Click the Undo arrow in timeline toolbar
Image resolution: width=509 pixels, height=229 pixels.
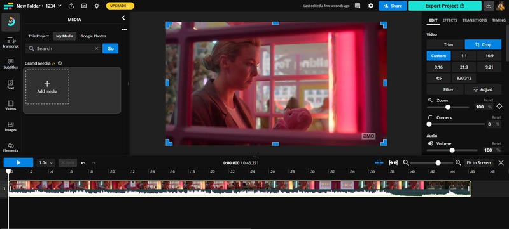coord(83,162)
